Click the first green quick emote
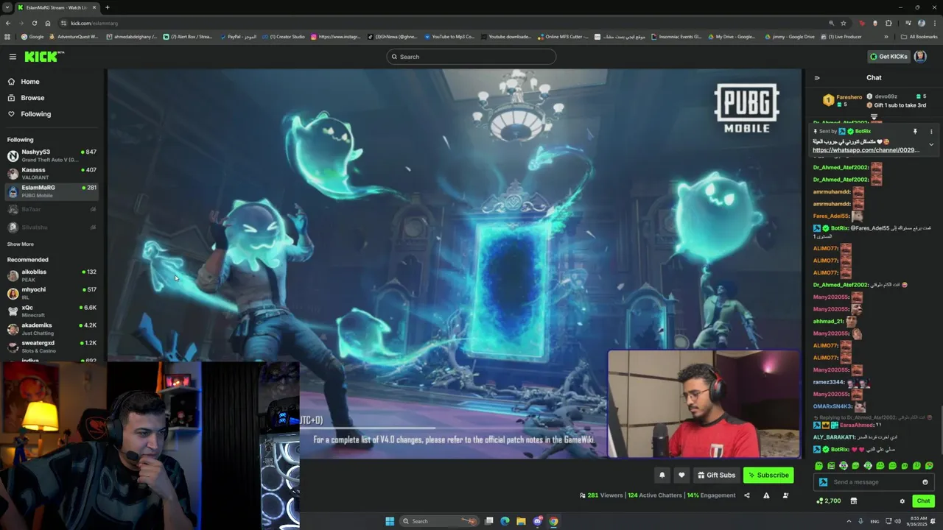The height and width of the screenshot is (530, 943). coord(819,466)
